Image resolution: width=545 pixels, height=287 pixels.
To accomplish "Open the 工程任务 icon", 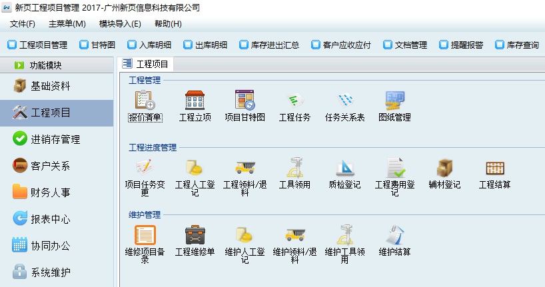I will click(294, 100).
